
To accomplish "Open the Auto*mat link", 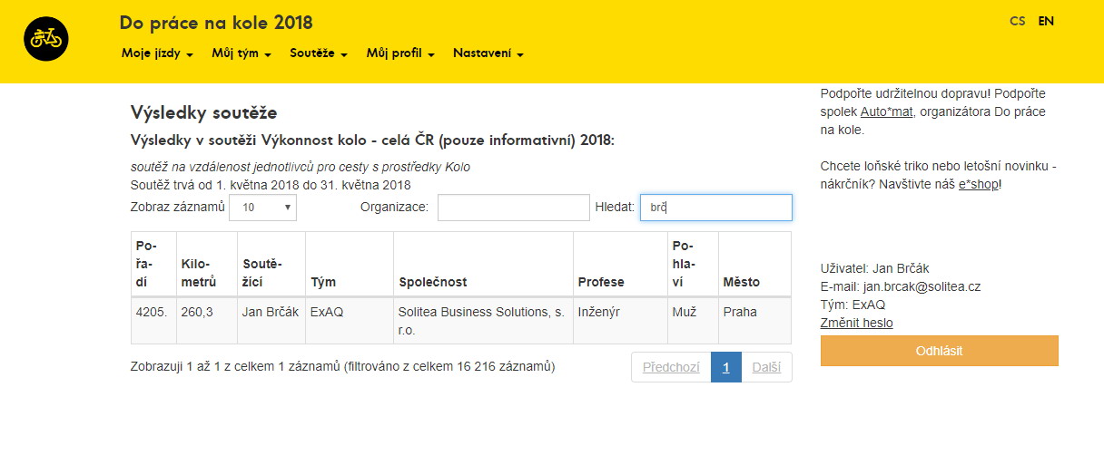I will click(887, 111).
